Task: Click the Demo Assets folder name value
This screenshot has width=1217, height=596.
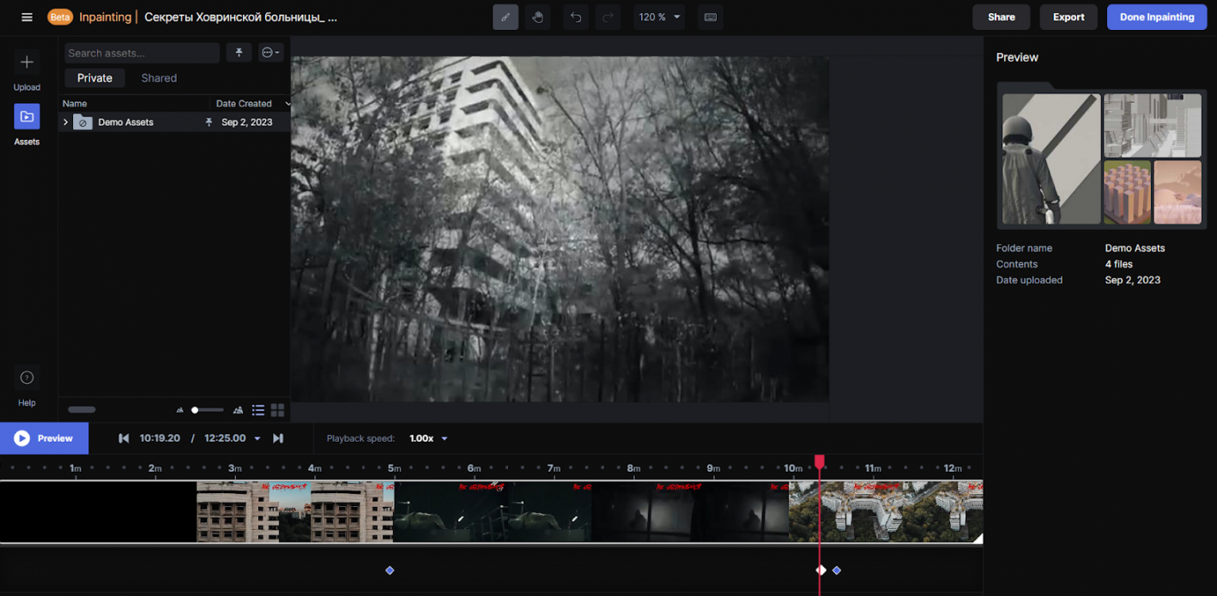Action: (x=1135, y=248)
